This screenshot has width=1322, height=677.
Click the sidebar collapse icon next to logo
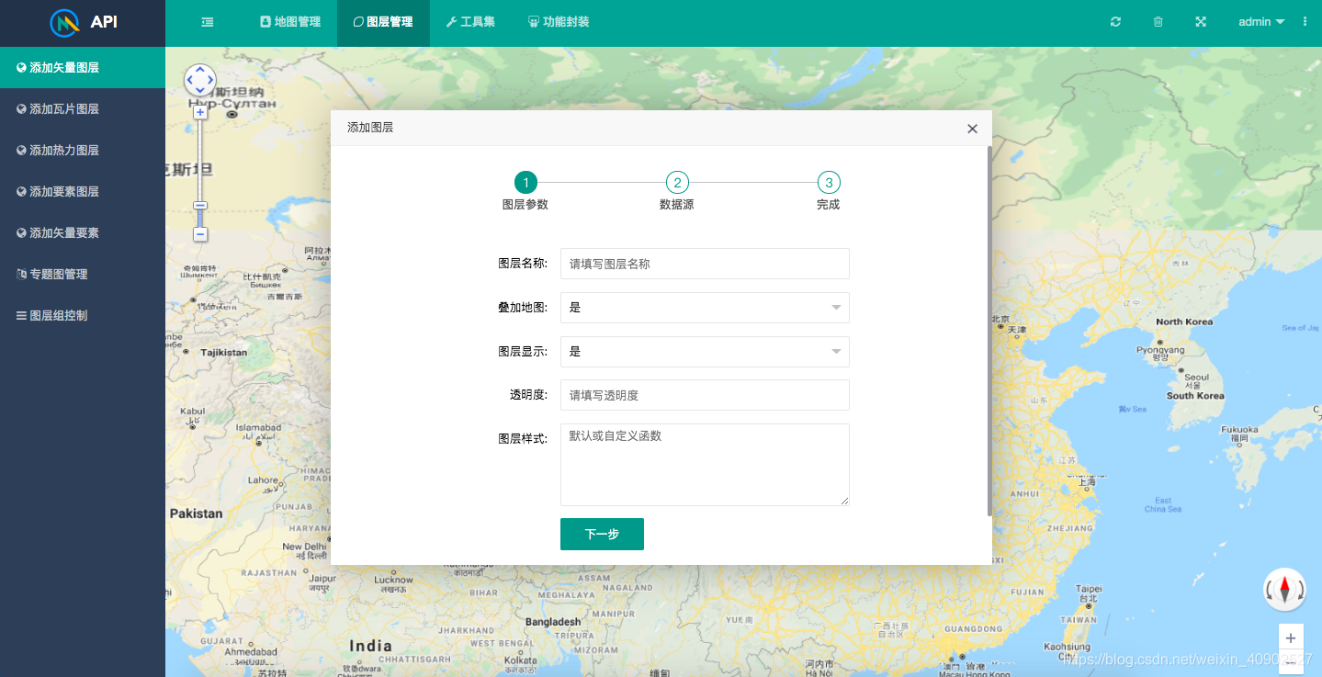pos(207,20)
